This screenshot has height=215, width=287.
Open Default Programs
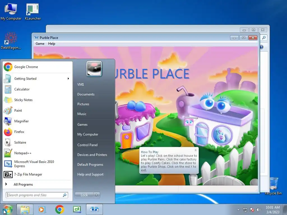point(94,165)
